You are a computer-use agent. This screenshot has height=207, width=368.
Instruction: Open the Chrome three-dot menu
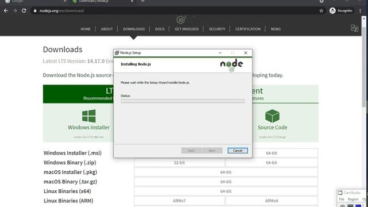(x=361, y=11)
